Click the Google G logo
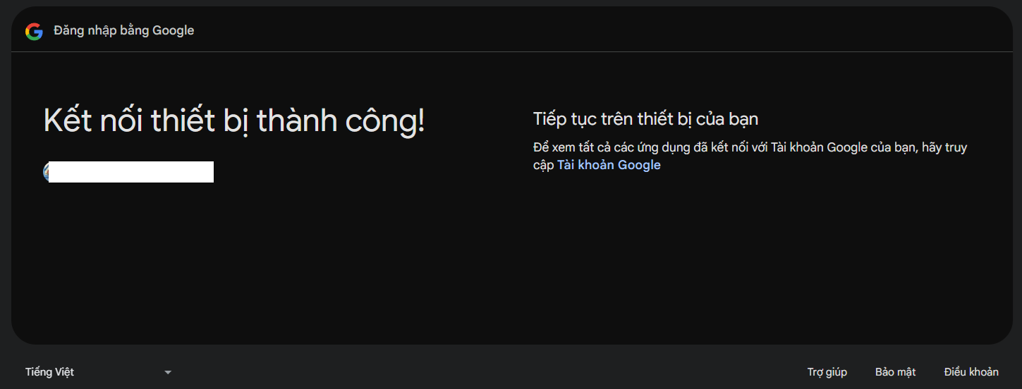 point(34,31)
